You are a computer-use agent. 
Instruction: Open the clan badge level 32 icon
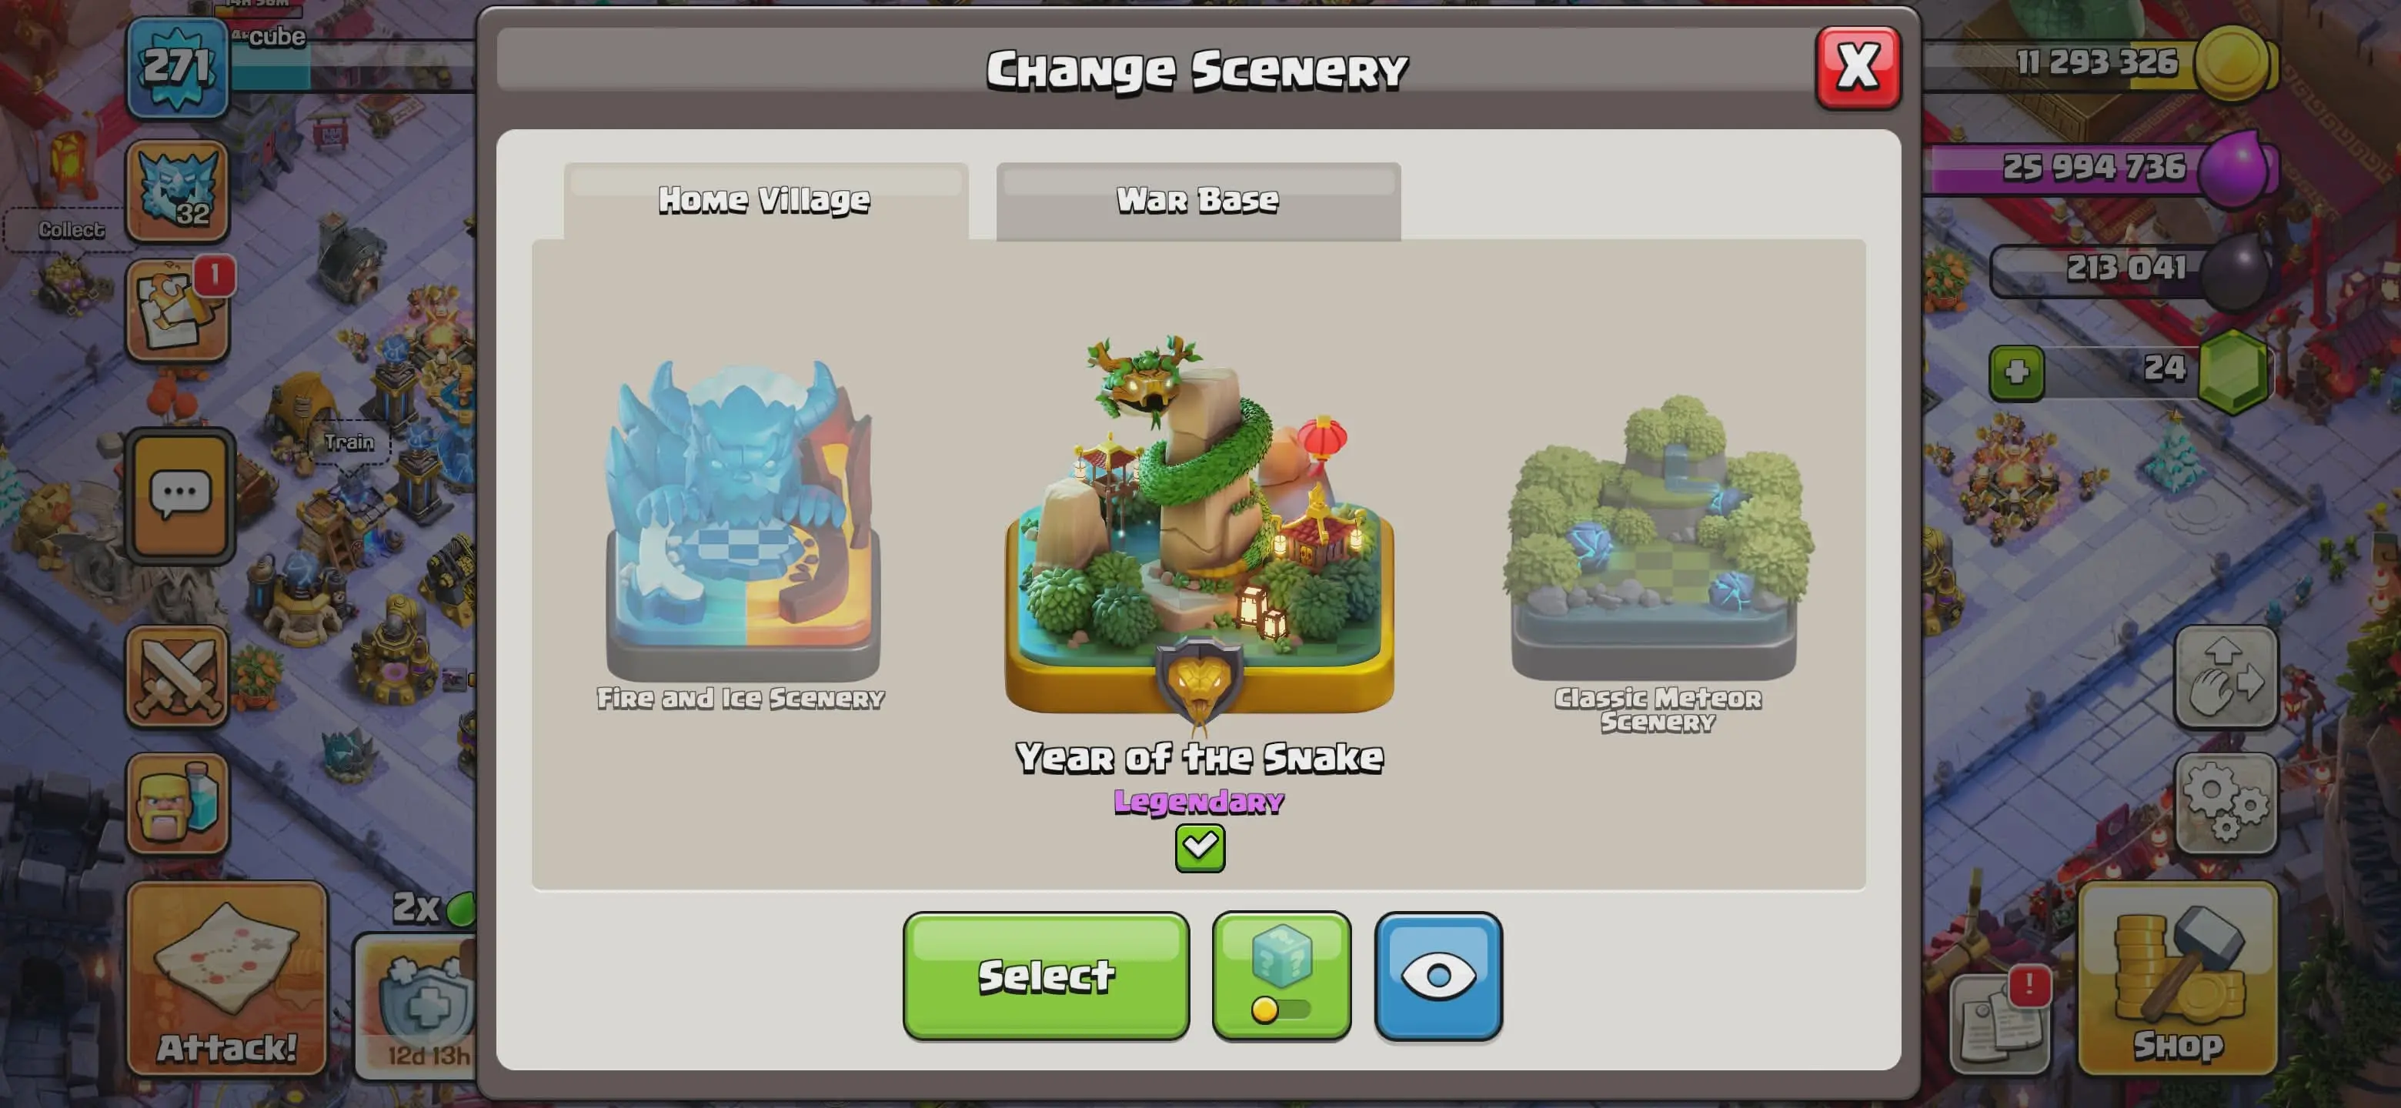pos(177,191)
